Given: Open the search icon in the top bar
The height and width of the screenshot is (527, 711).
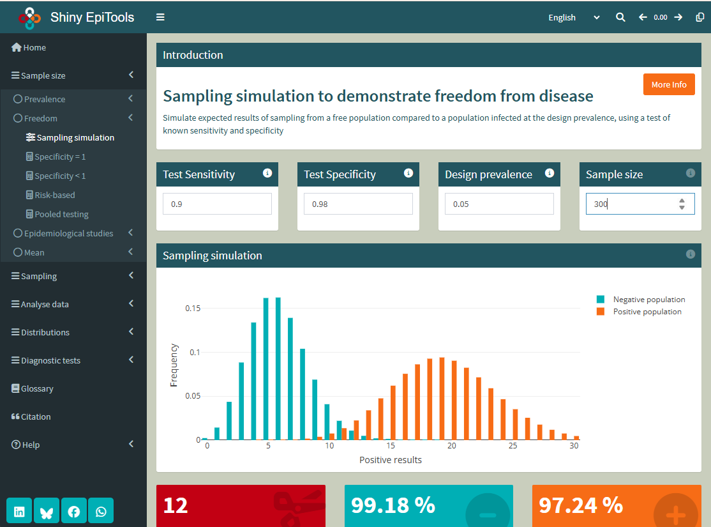Looking at the screenshot, I should [x=620, y=17].
